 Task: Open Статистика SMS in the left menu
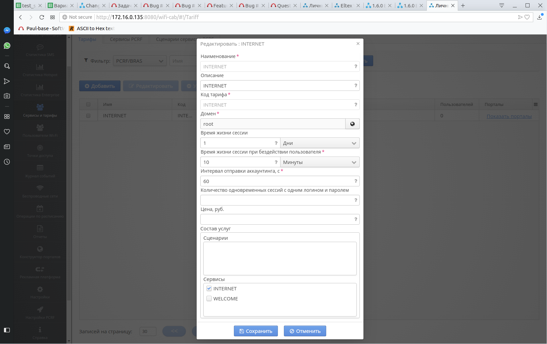tap(40, 50)
